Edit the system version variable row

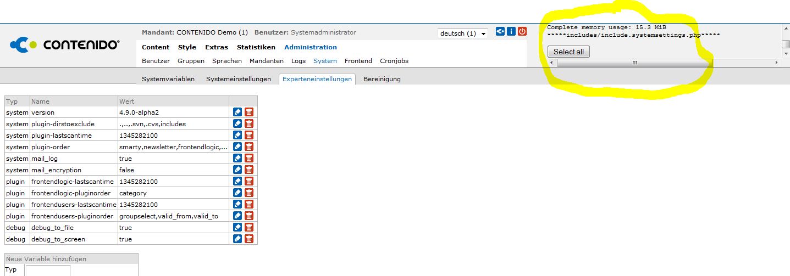click(x=237, y=112)
